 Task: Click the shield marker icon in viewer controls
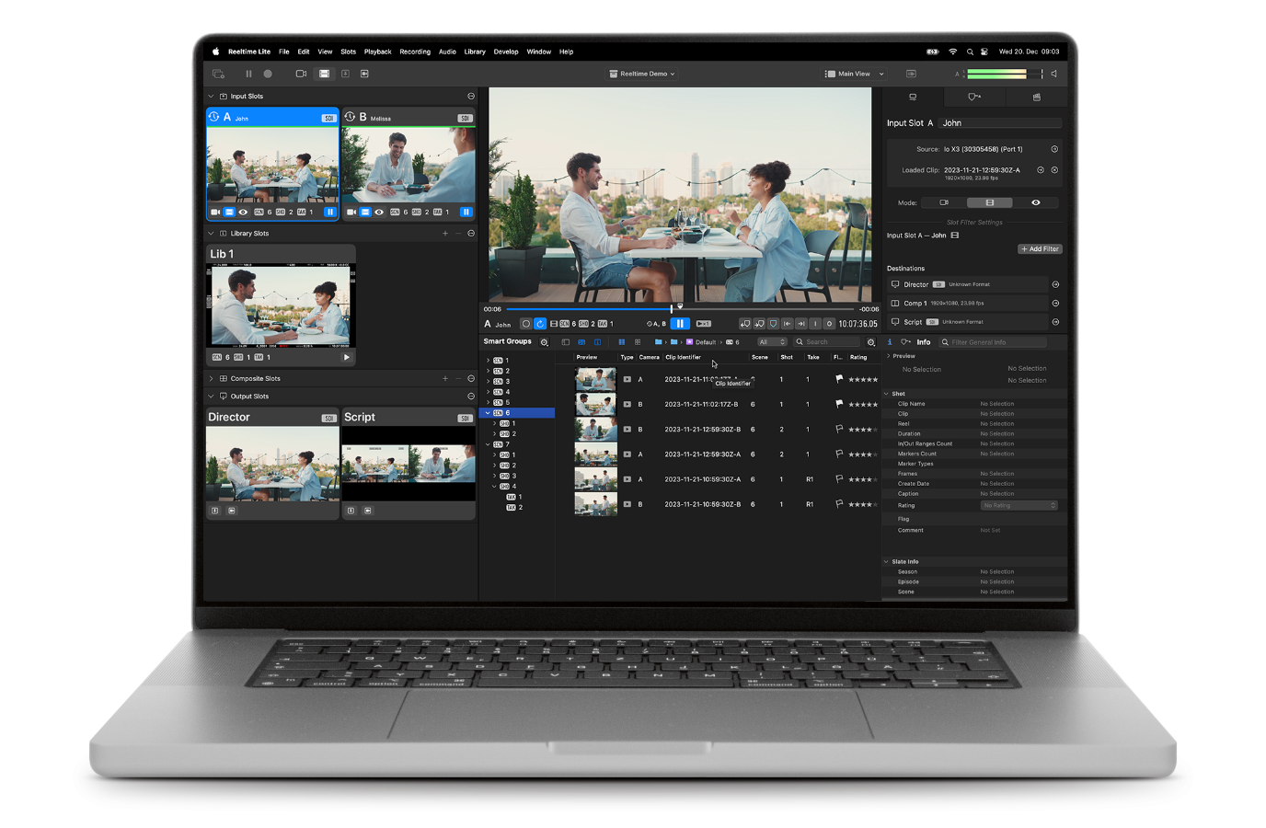[773, 324]
